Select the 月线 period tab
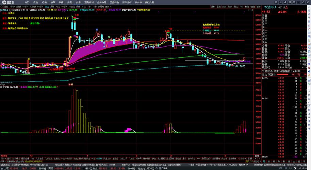This screenshot has width=311, height=170. point(58,6)
